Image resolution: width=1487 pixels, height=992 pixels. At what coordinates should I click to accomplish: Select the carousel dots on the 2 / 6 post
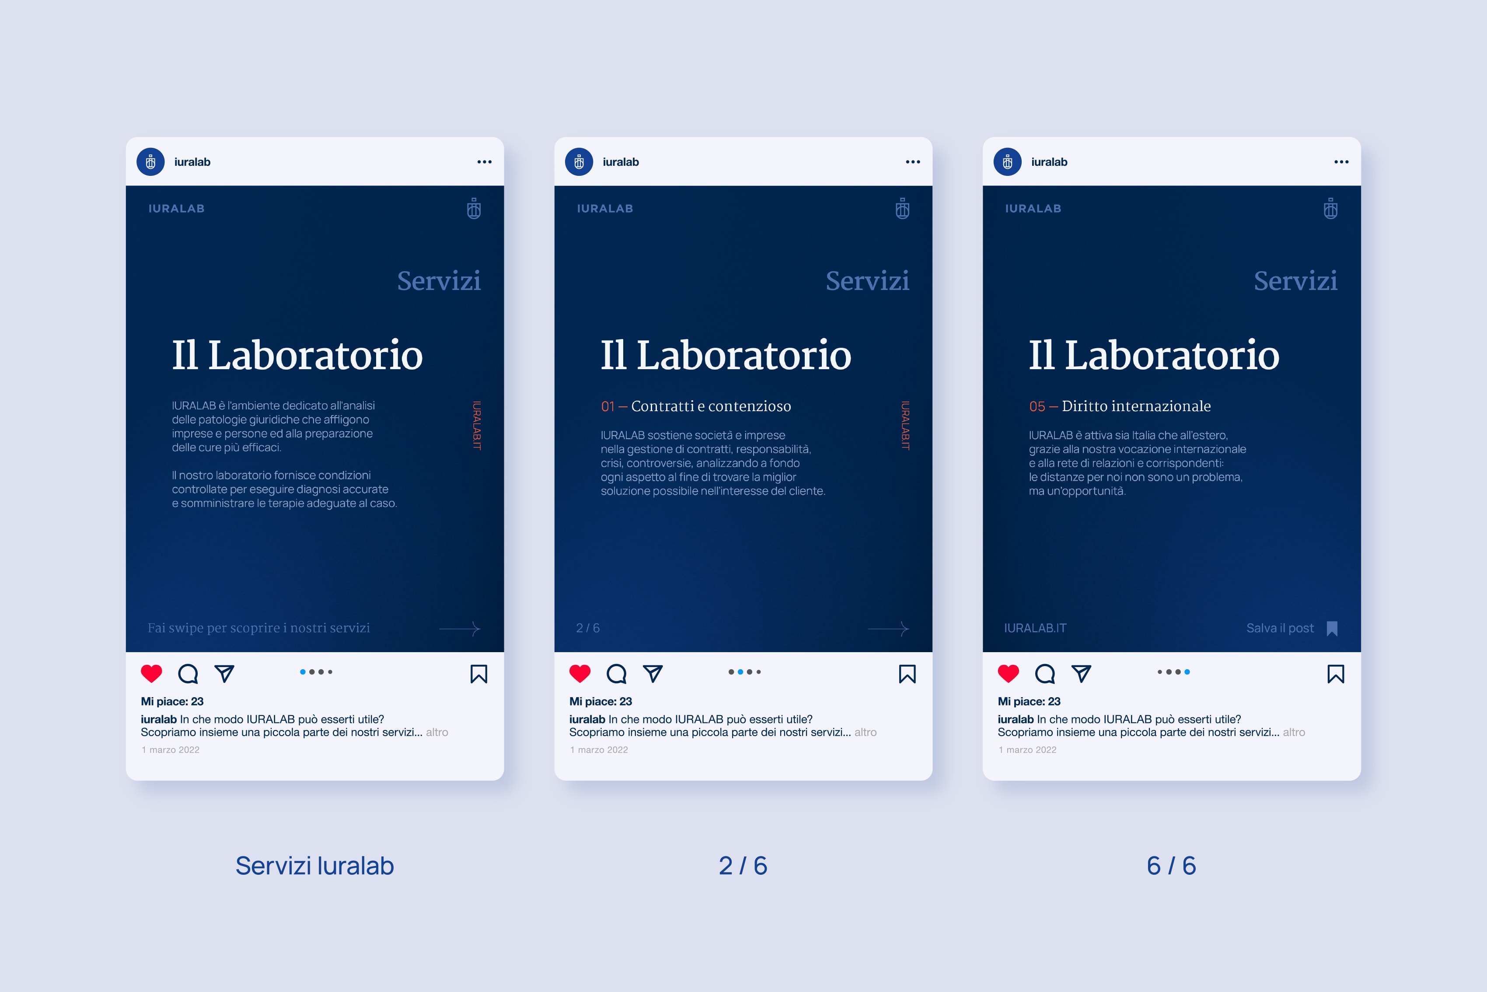pyautogui.click(x=744, y=672)
